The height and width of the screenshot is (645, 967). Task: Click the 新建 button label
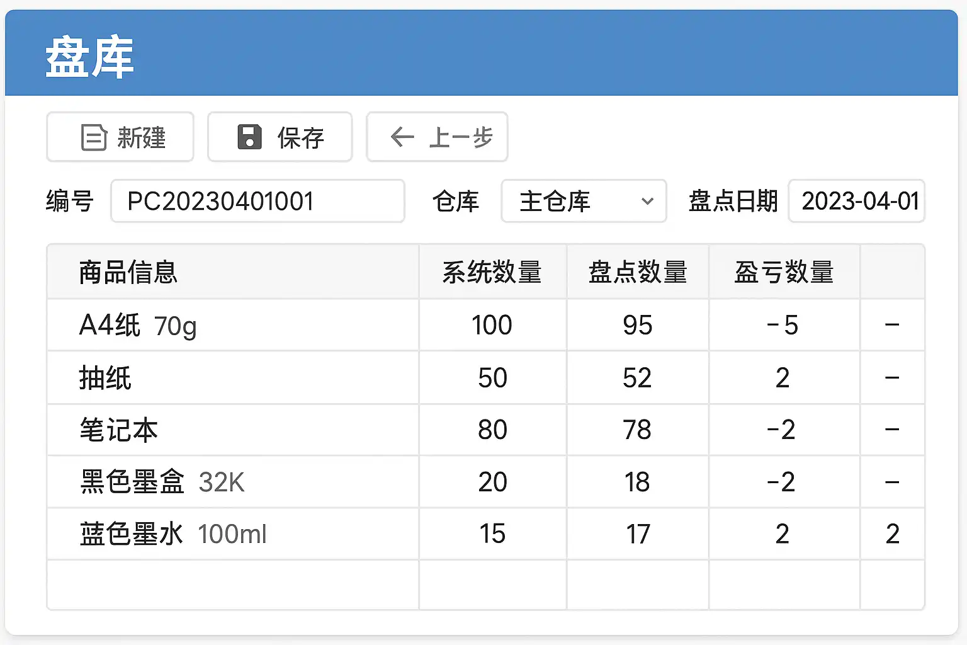142,137
